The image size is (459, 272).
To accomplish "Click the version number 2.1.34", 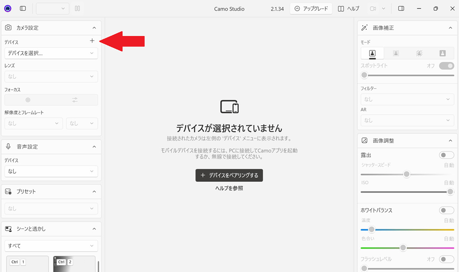I will [x=277, y=8].
